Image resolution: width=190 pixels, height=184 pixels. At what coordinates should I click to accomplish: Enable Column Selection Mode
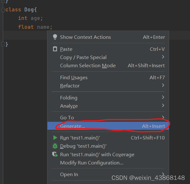108,66
